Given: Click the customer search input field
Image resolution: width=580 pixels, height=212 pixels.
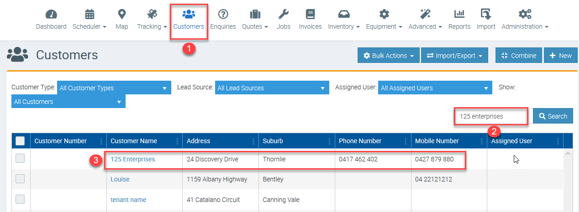Looking at the screenshot, I should 491,116.
